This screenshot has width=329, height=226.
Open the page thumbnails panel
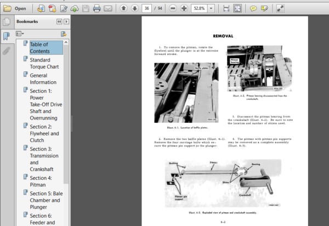[7, 22]
